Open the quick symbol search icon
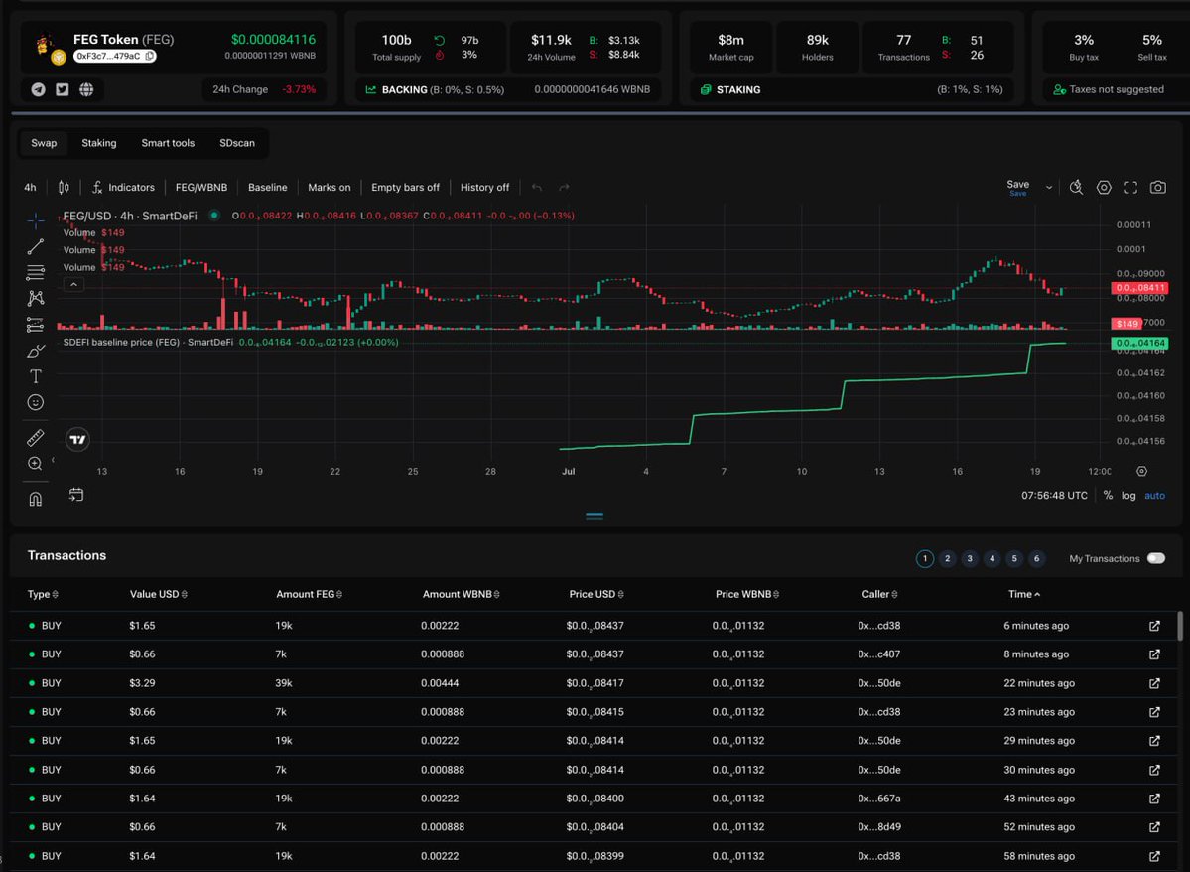Screen dimensions: 1190x872 pyautogui.click(x=1076, y=187)
